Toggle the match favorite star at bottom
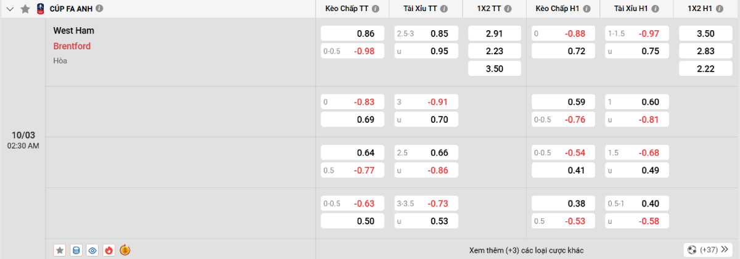Image resolution: width=740 pixels, height=259 pixels. coord(60,250)
